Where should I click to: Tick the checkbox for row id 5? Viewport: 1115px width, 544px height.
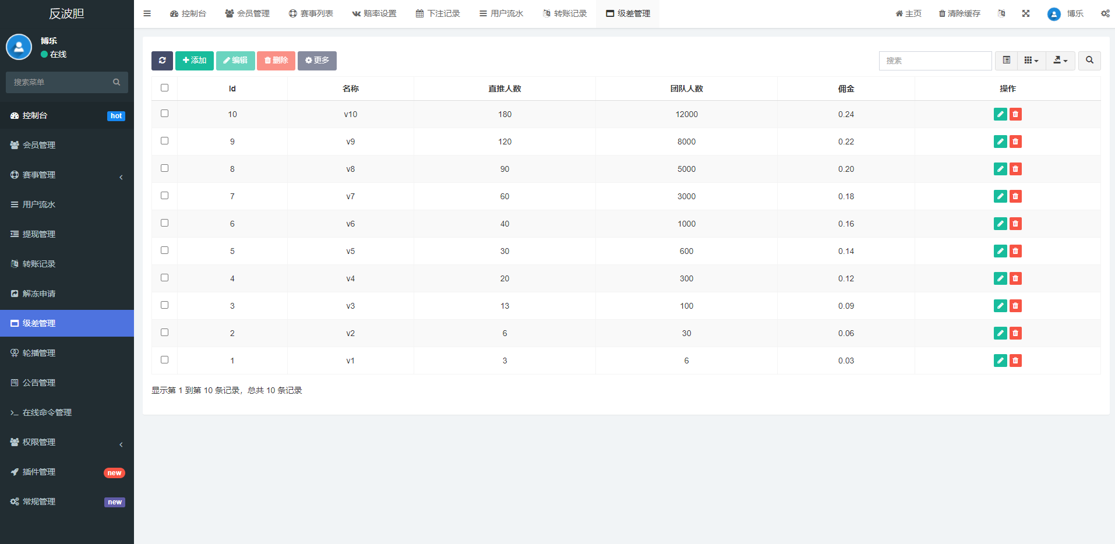coord(165,250)
